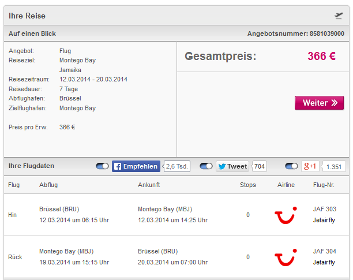Click the 1.351 Google Plus count
Image resolution: width=353 pixels, height=280 pixels.
click(x=334, y=167)
